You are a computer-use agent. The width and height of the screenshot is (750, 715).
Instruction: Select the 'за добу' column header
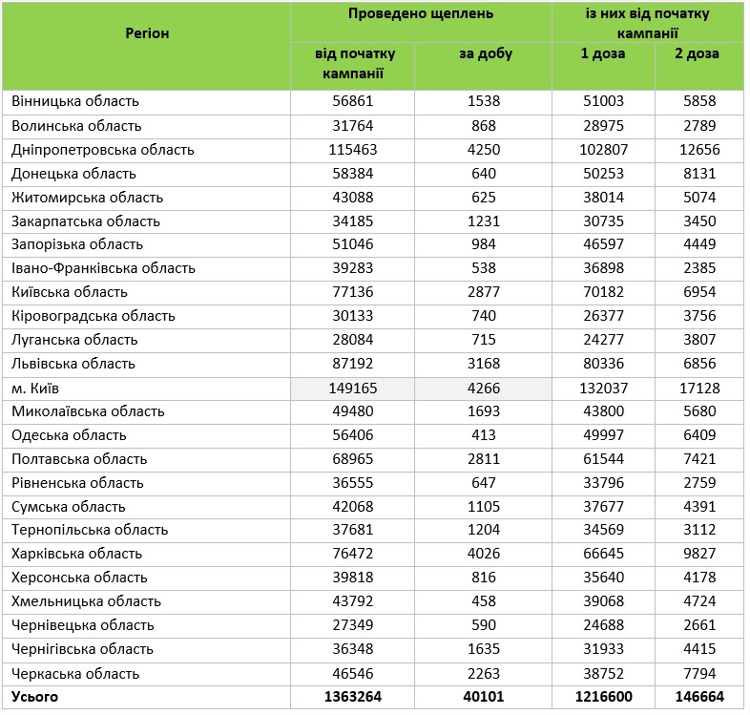click(484, 53)
